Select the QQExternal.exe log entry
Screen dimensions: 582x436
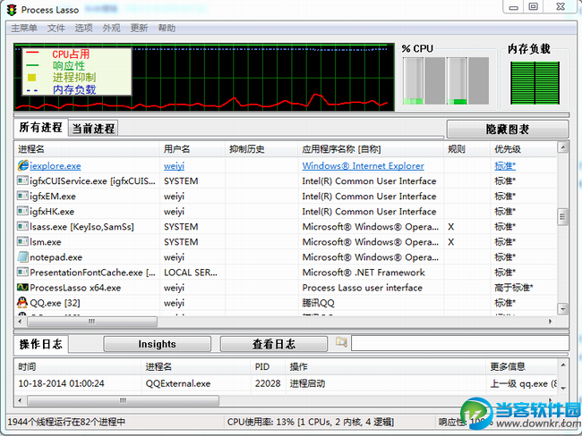178,383
